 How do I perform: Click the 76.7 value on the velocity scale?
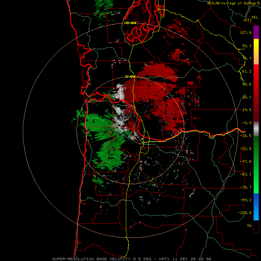[x=247, y=58]
